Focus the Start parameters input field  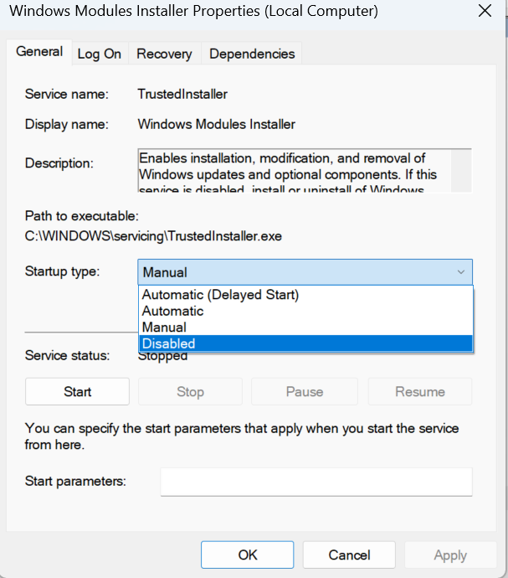[316, 482]
